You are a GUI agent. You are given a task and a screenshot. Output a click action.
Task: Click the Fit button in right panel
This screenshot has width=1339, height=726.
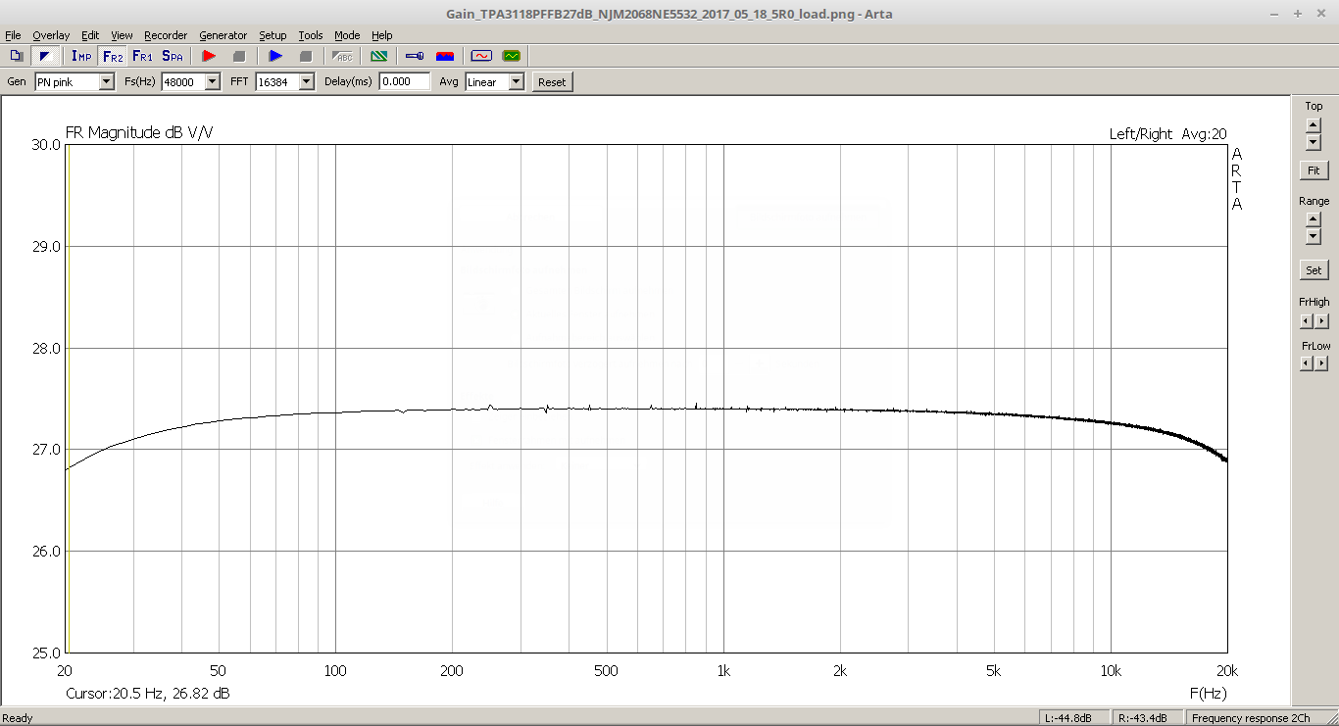pos(1314,170)
